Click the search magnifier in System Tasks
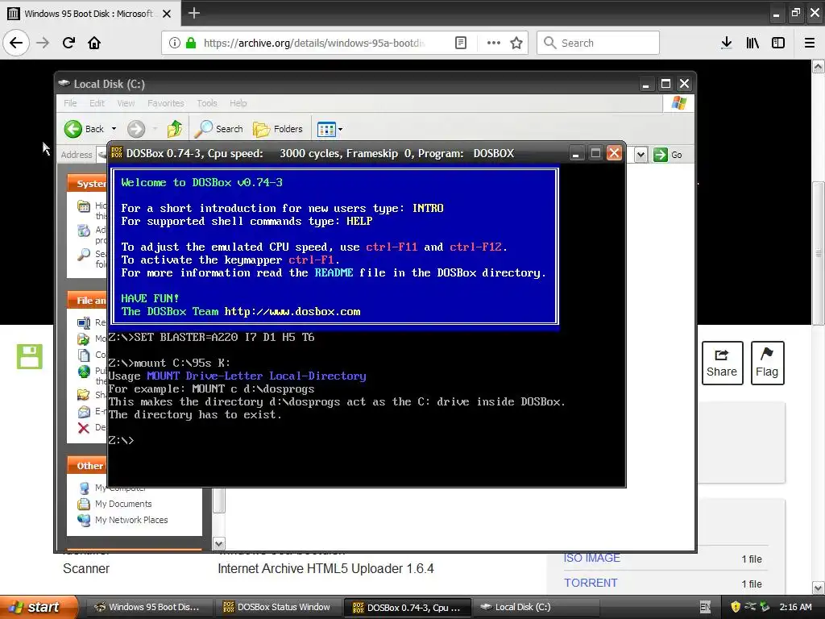Viewport: 825px width, 619px height. point(84,254)
